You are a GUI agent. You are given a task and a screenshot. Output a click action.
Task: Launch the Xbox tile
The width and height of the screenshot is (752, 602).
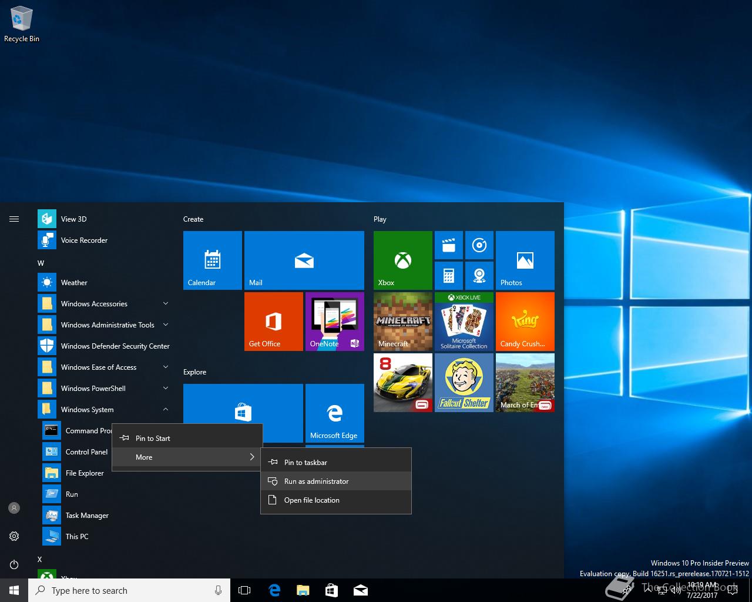click(x=403, y=260)
